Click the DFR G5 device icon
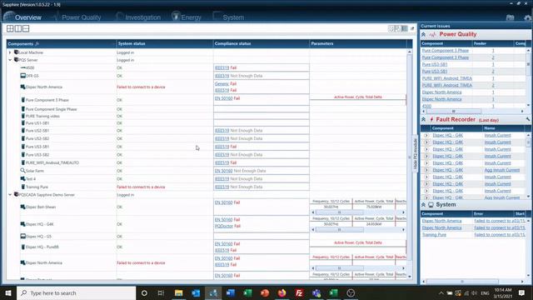This screenshot has height=300, width=533. click(x=22, y=76)
